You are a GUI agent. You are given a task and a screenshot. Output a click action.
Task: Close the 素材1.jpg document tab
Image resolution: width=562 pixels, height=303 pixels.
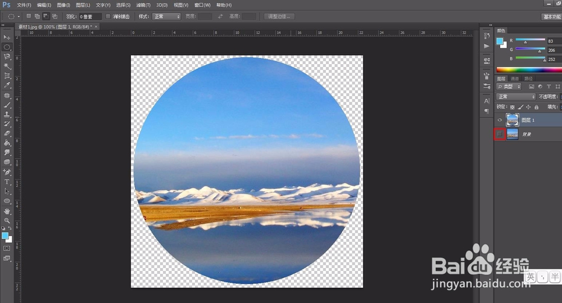tap(96, 26)
